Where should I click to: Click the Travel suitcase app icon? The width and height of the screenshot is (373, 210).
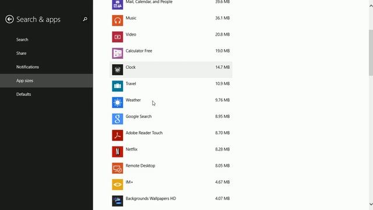(x=118, y=86)
